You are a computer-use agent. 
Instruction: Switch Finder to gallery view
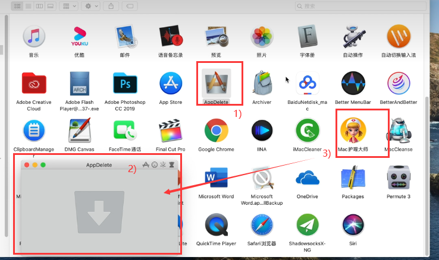(51, 6)
